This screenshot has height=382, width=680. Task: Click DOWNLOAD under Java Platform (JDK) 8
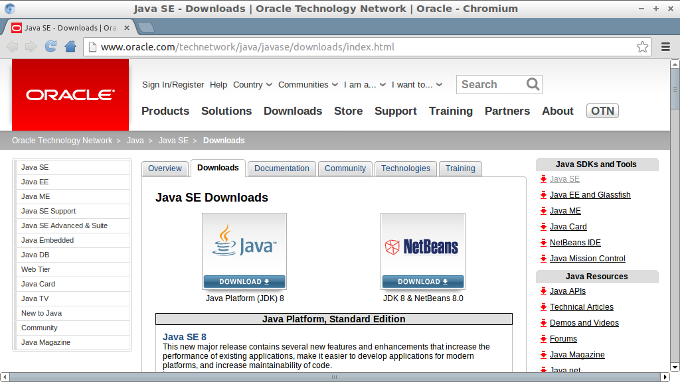coord(244,281)
